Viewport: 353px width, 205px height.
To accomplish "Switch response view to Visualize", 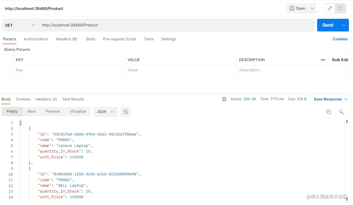I will (x=78, y=111).
